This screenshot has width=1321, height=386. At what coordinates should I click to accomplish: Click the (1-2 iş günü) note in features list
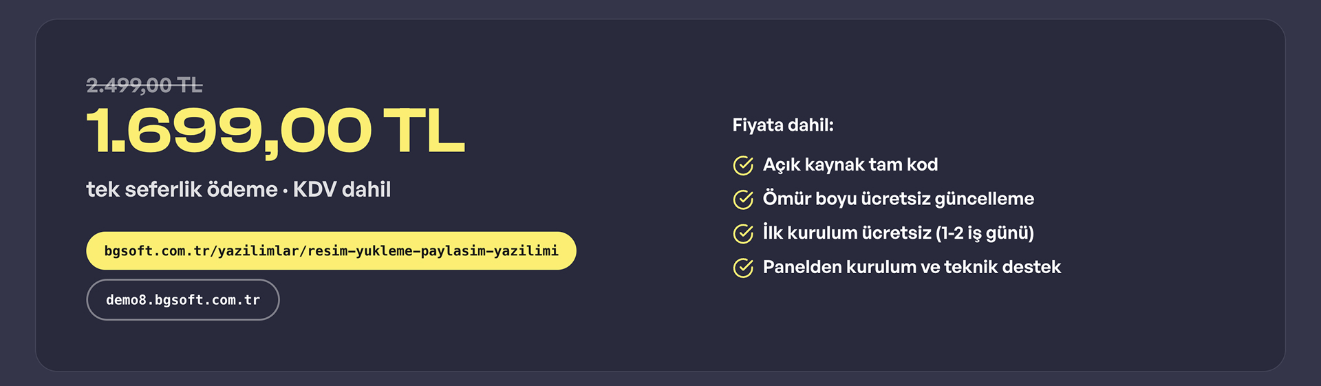point(985,233)
